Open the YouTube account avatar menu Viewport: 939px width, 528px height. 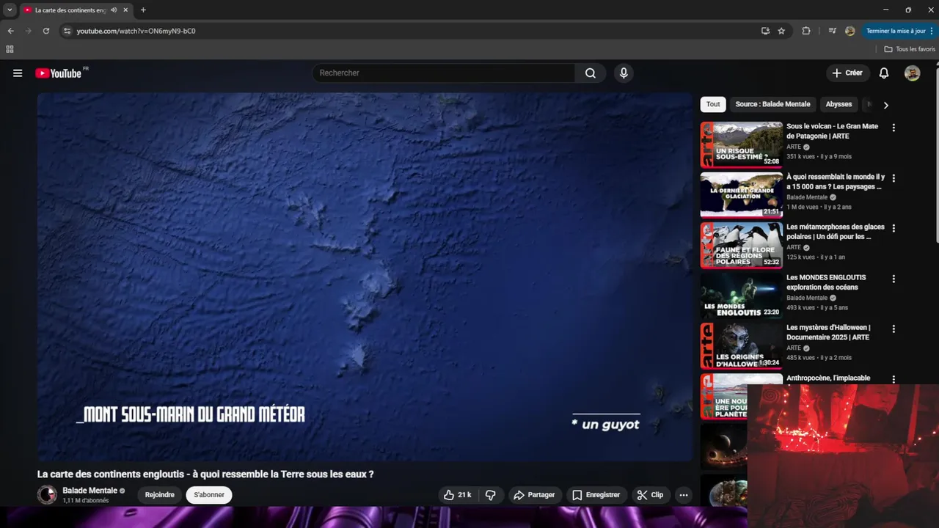[x=912, y=73]
